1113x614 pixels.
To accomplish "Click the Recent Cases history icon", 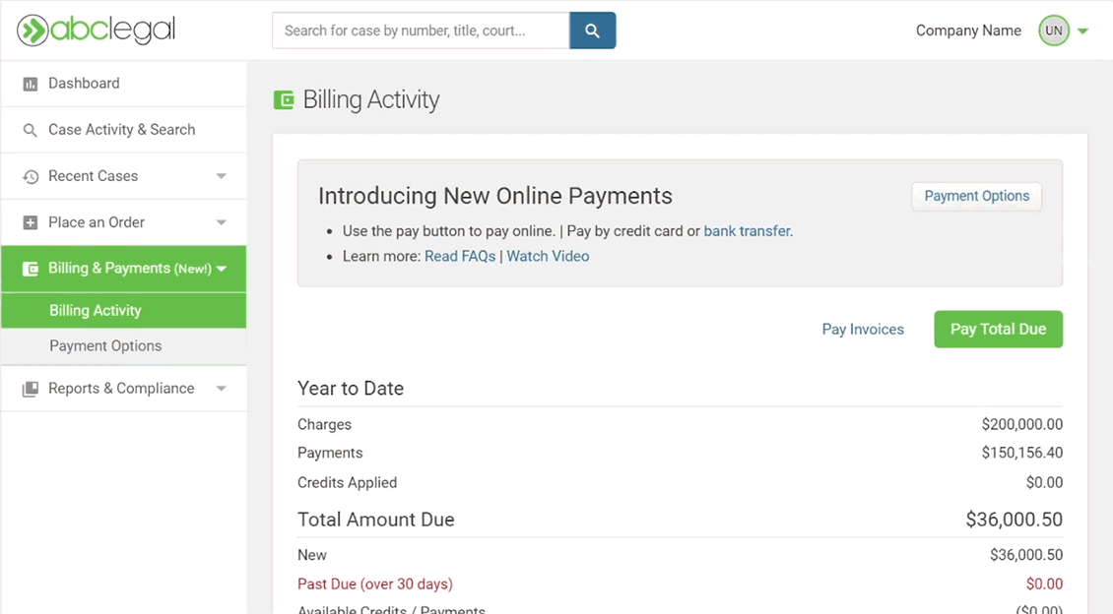I will pos(31,177).
